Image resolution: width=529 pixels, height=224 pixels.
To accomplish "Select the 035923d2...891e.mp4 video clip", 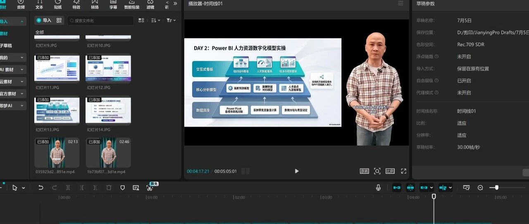I will 57,152.
